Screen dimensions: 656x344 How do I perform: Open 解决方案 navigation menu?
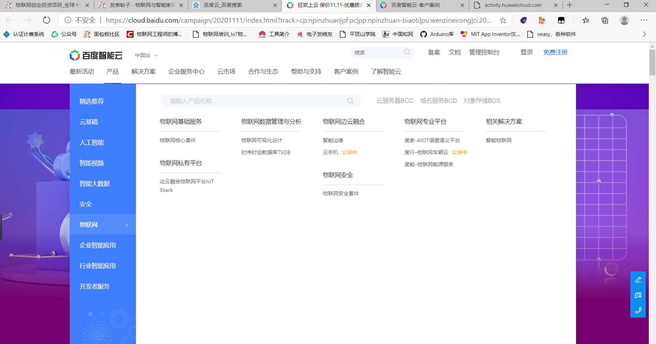coord(143,71)
